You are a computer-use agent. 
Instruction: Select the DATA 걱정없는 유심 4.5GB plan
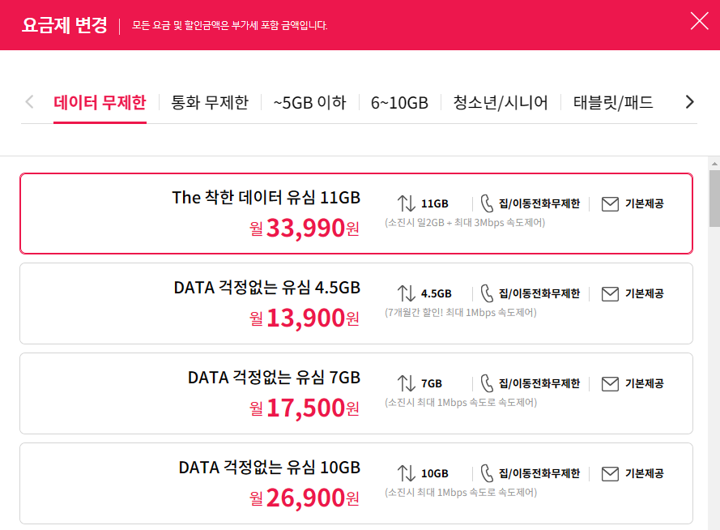pos(356,303)
